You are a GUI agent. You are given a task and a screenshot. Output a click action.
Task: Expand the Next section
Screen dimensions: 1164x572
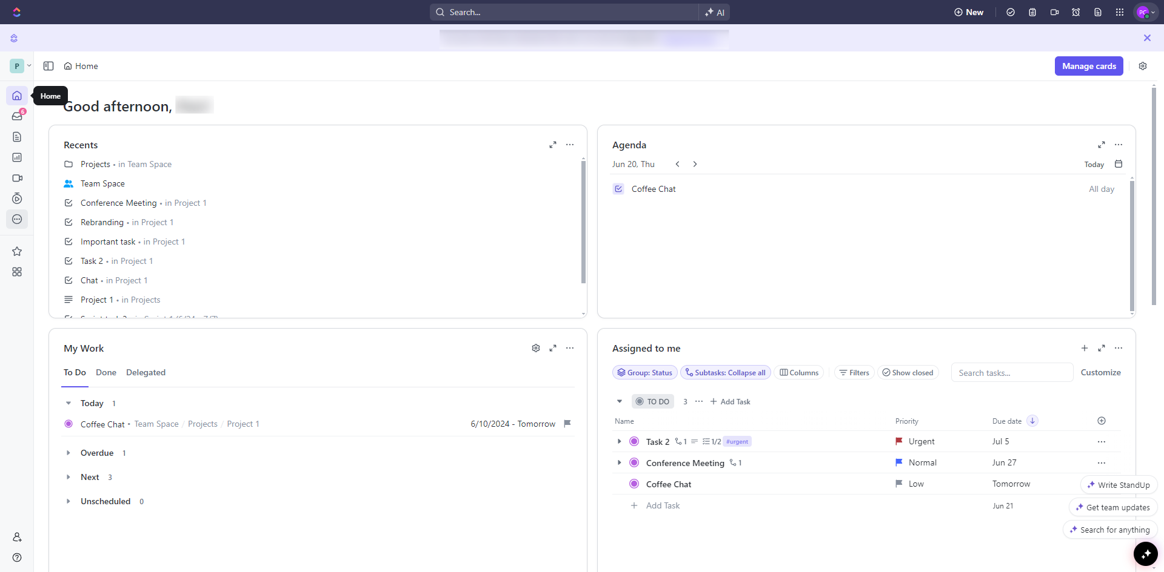click(69, 477)
